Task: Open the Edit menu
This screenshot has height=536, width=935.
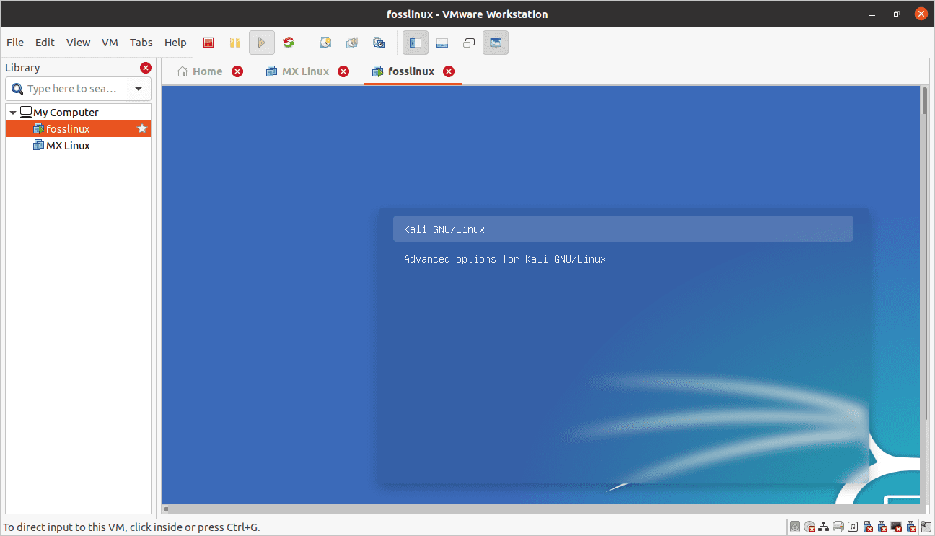Action: point(45,43)
